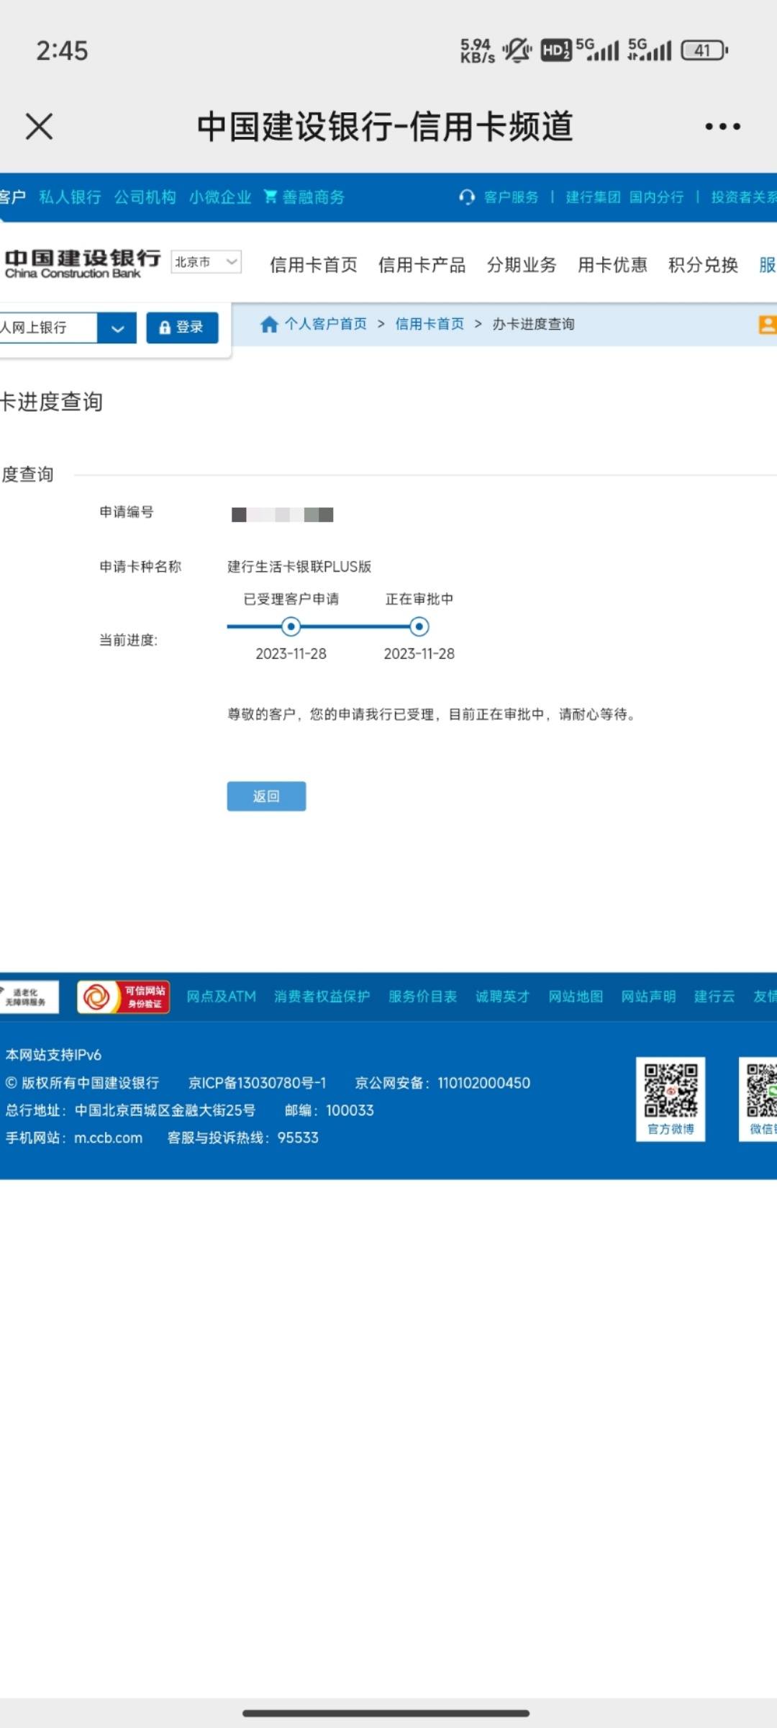Screen dimensions: 777x1728
Task: Open 客户服务 link
Action: point(511,197)
